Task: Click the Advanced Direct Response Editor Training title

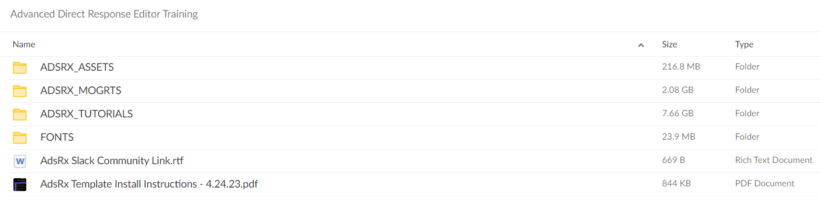Action: click(x=104, y=14)
